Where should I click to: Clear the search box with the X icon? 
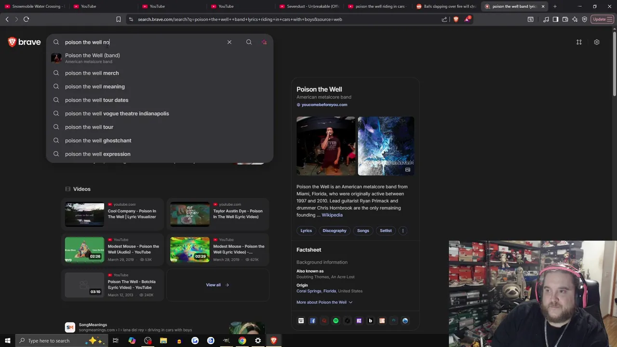point(229,42)
